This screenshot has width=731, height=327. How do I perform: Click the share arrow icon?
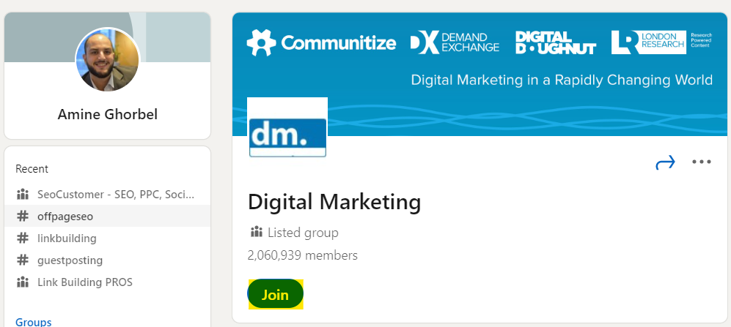tap(665, 162)
